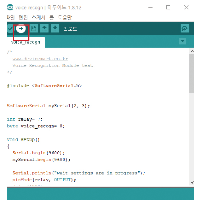Upload the sketch with arrow button
Screen dimensions: 200x206
click(21, 29)
